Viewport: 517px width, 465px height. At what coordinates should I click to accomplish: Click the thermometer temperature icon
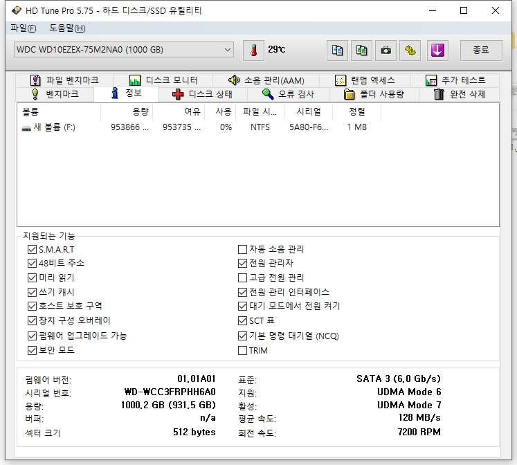pos(253,51)
